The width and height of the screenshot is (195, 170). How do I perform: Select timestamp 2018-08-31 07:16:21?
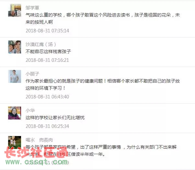point(47,60)
